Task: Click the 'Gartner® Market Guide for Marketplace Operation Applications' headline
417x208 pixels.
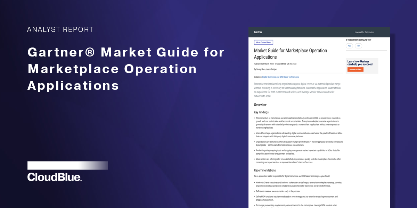Action: tap(126, 69)
